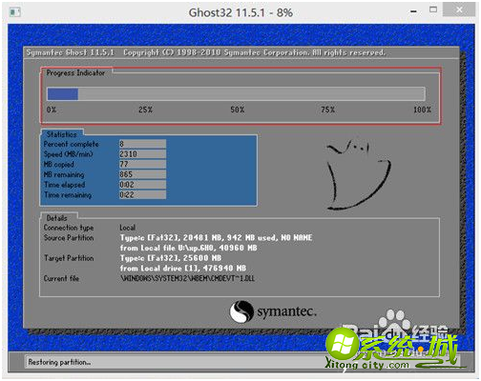
Task: Click the 'Time elapsed' label
Action: (x=65, y=185)
